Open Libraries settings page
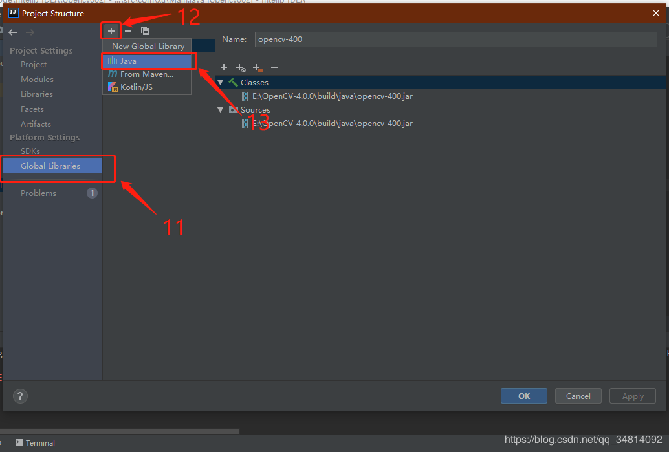 click(x=37, y=94)
